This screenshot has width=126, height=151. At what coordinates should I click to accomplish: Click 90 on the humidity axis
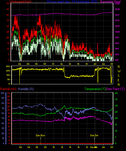tap(3, 98)
